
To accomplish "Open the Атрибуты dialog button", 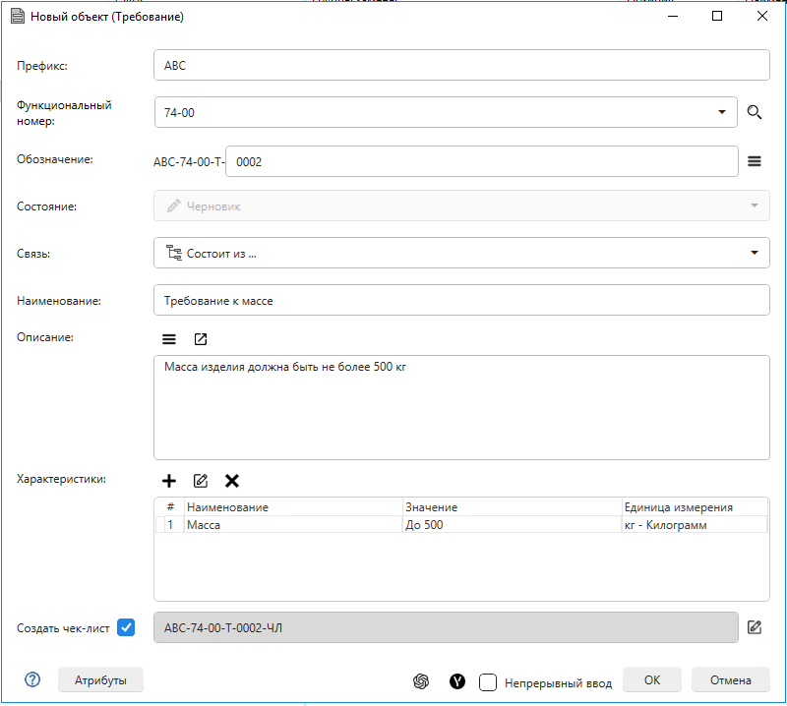I will coord(101,680).
